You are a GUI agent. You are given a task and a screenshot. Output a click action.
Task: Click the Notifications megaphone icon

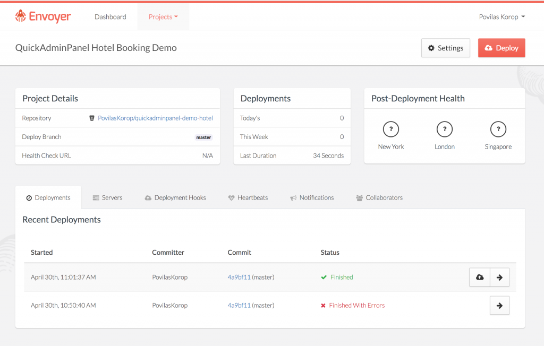pyautogui.click(x=293, y=197)
